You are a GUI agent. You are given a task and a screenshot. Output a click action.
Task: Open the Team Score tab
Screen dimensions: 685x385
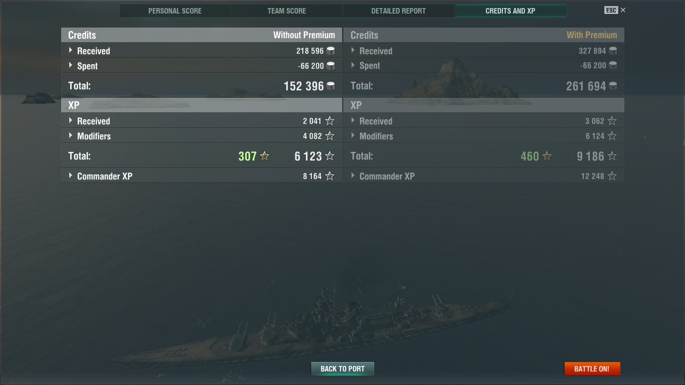coord(287,11)
